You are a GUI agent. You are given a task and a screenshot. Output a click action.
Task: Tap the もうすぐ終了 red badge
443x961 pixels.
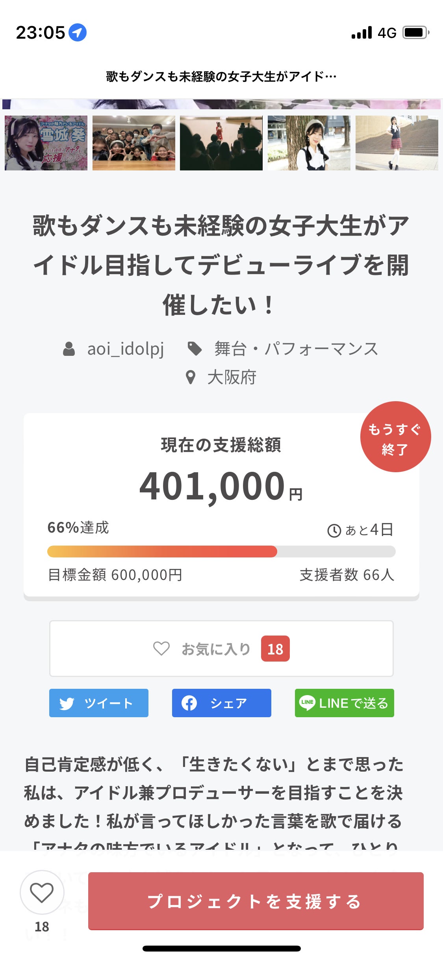click(x=395, y=437)
